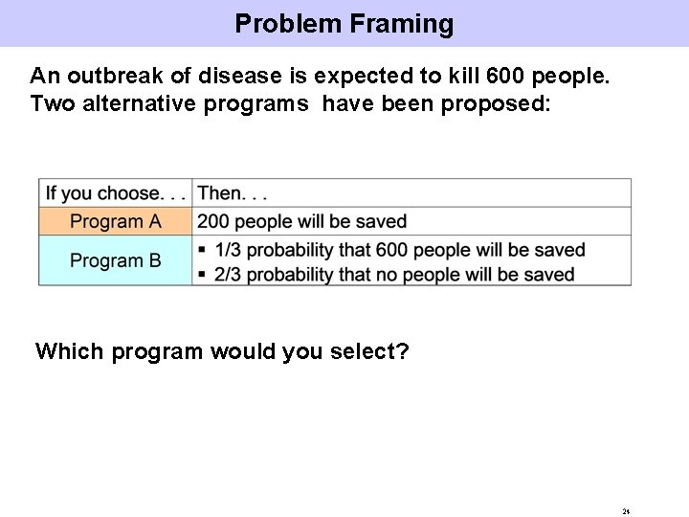Click the slide page number at bottom right
689x517 pixels.
626,511
